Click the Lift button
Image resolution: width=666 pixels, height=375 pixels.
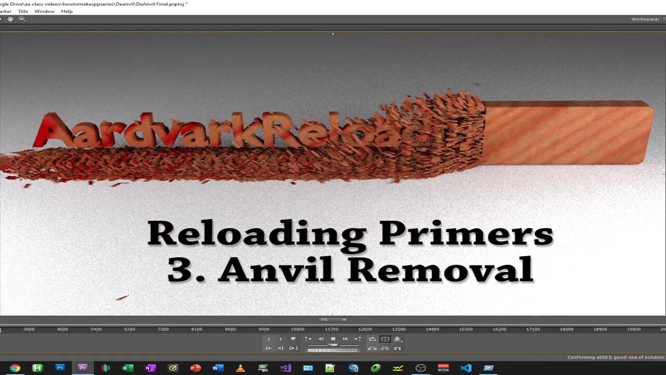tap(373, 348)
